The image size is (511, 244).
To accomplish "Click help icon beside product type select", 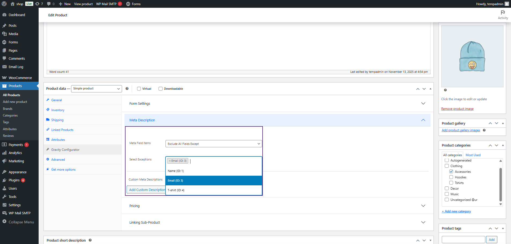I will (127, 89).
